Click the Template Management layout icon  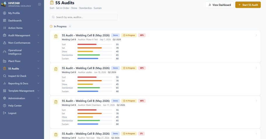(x=5, y=91)
